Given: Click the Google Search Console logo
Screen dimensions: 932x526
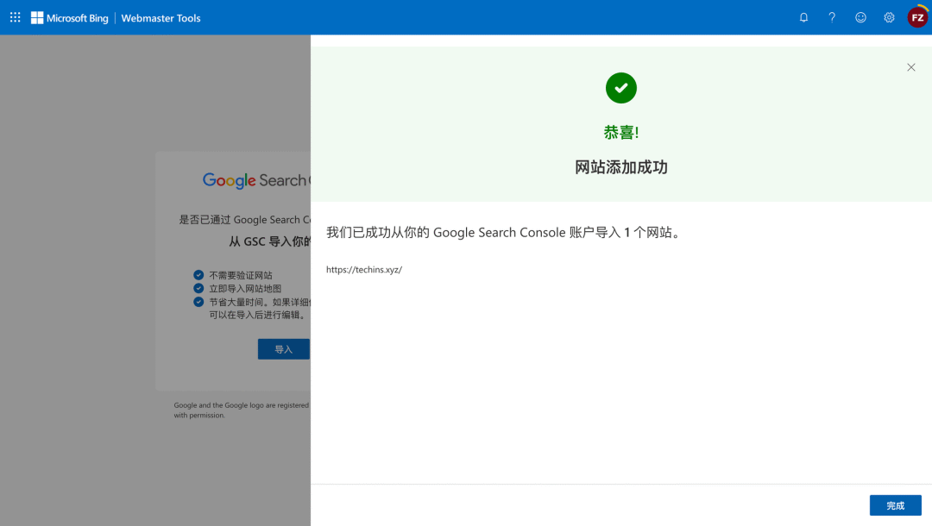Looking at the screenshot, I should [x=256, y=180].
